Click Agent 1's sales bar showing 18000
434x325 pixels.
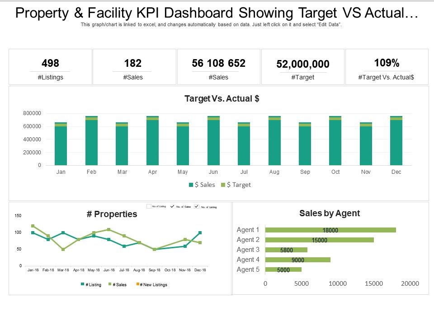[x=330, y=230]
